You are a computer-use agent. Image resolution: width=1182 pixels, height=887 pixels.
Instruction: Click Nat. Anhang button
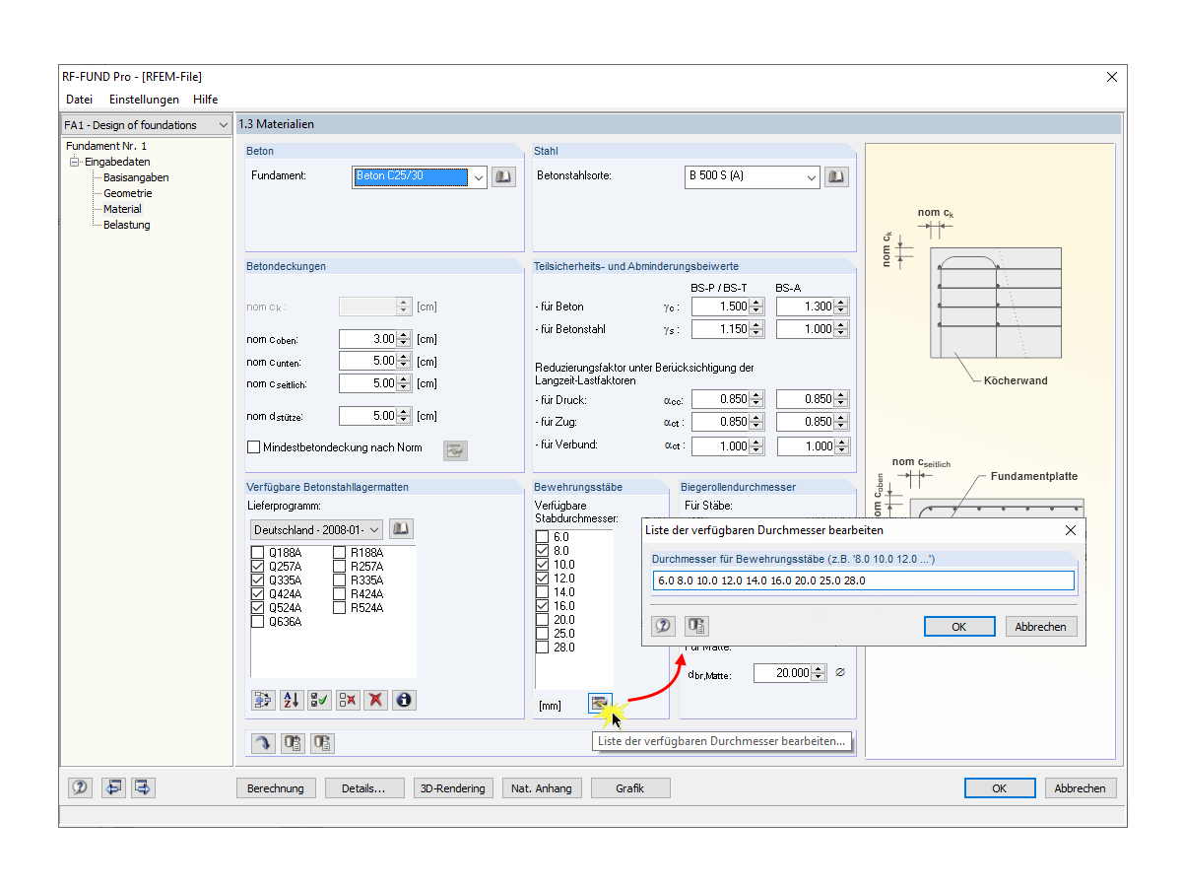(542, 788)
